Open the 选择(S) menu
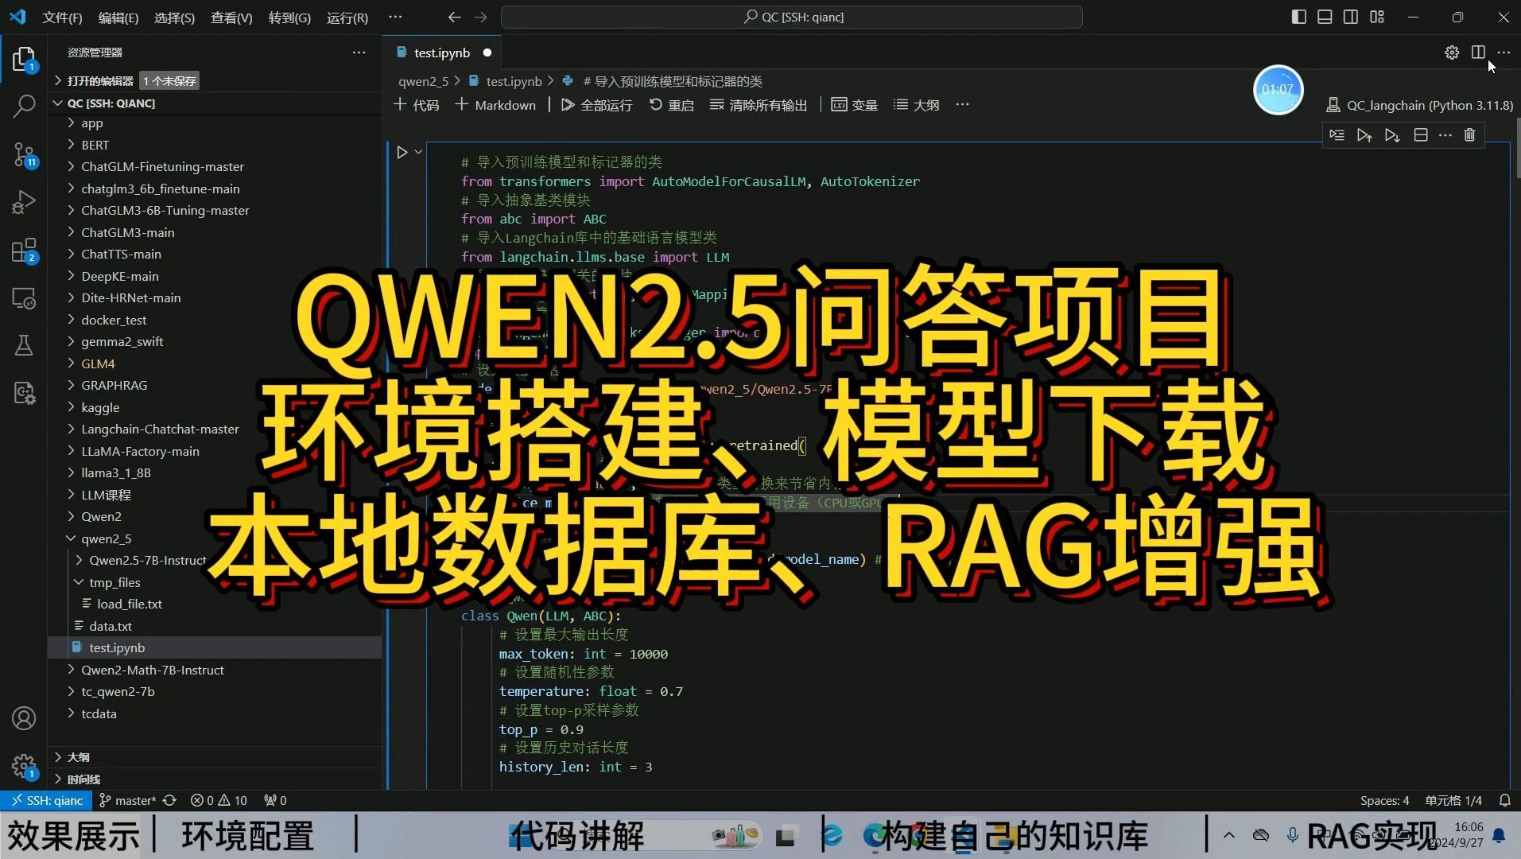This screenshot has height=859, width=1521. pyautogui.click(x=174, y=17)
